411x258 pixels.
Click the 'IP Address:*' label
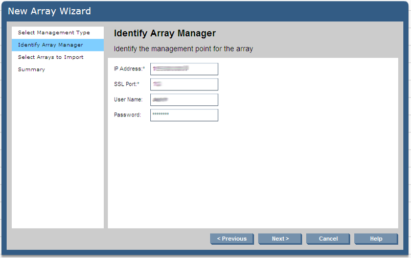click(x=129, y=69)
